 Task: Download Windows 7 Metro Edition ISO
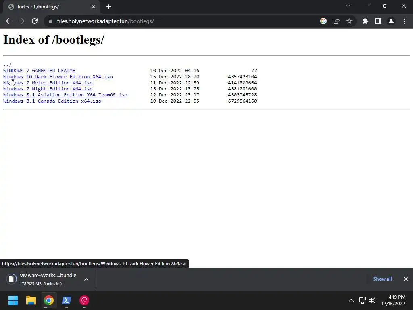click(x=48, y=83)
